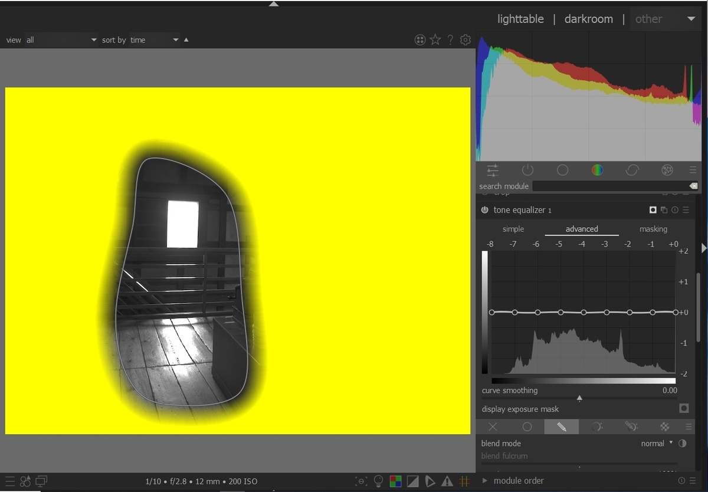The width and height of the screenshot is (708, 492).
Task: Show only active modules power icon
Action: (x=527, y=170)
